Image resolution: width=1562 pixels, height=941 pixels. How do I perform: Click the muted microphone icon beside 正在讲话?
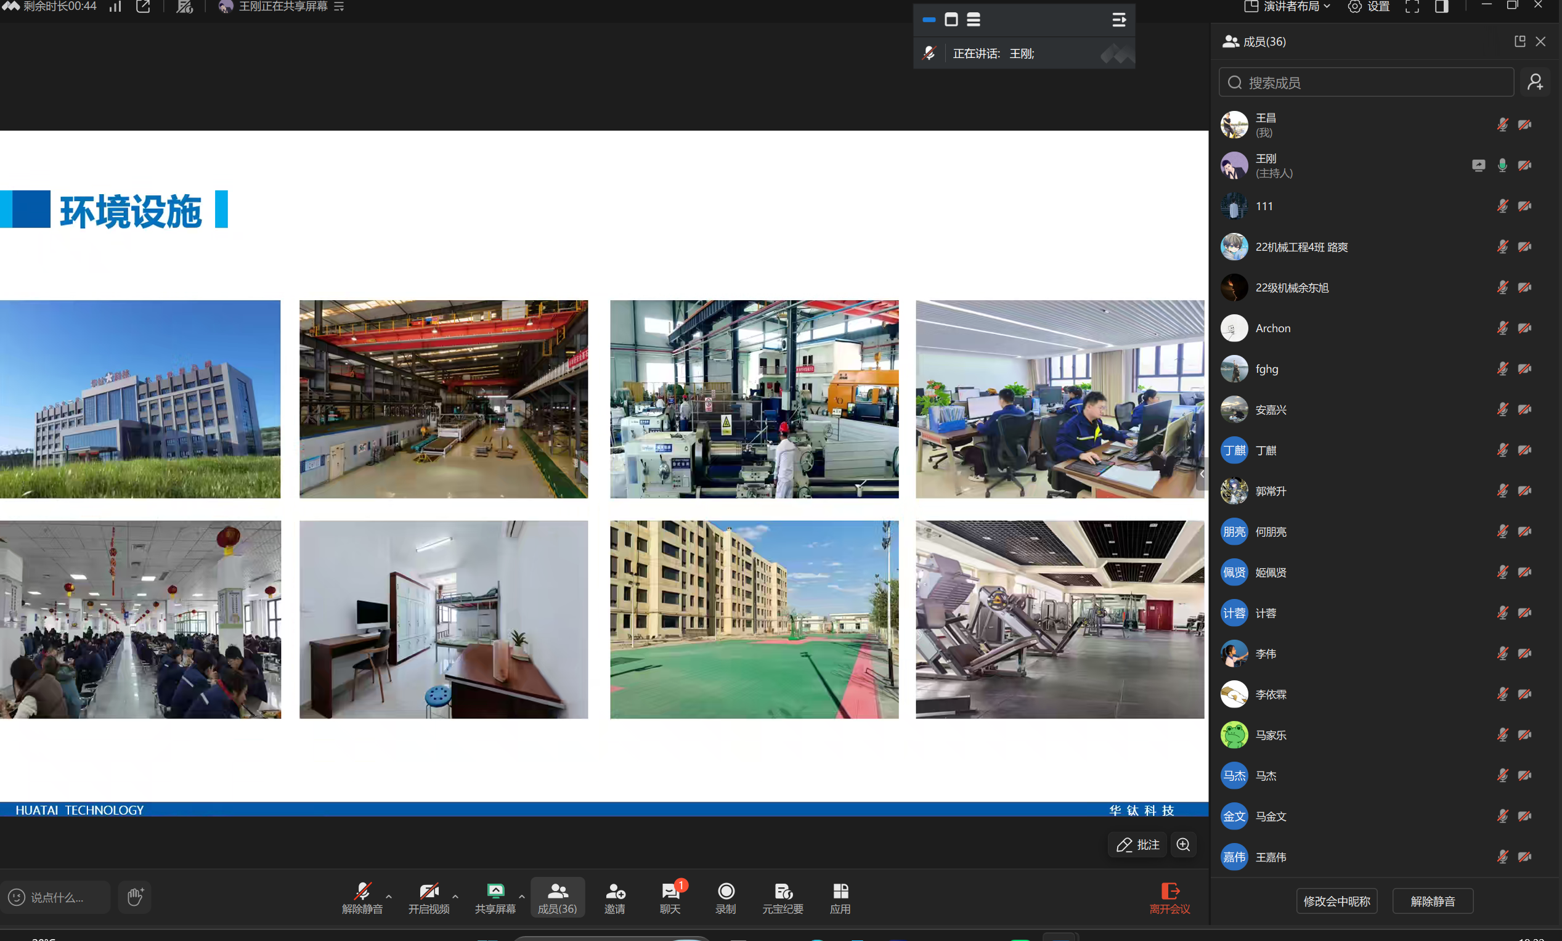click(x=929, y=53)
